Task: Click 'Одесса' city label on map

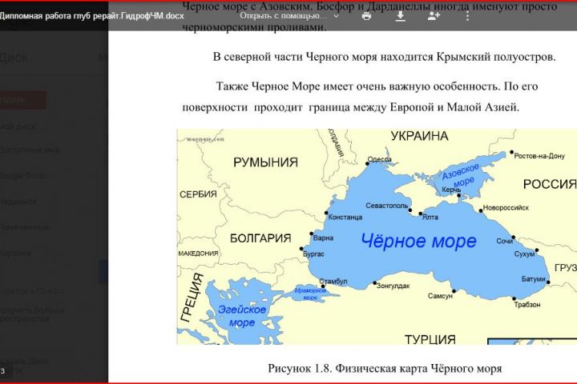Action: coord(379,159)
